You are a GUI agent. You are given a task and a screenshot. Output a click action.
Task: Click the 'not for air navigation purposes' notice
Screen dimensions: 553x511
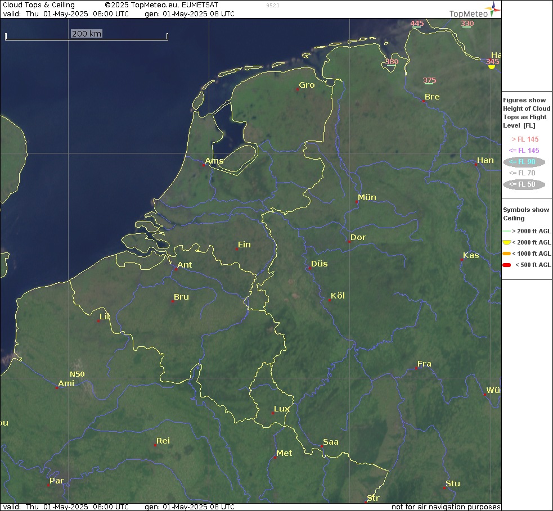[x=446, y=507]
